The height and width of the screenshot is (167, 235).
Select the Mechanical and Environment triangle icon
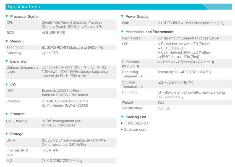click(x=122, y=32)
